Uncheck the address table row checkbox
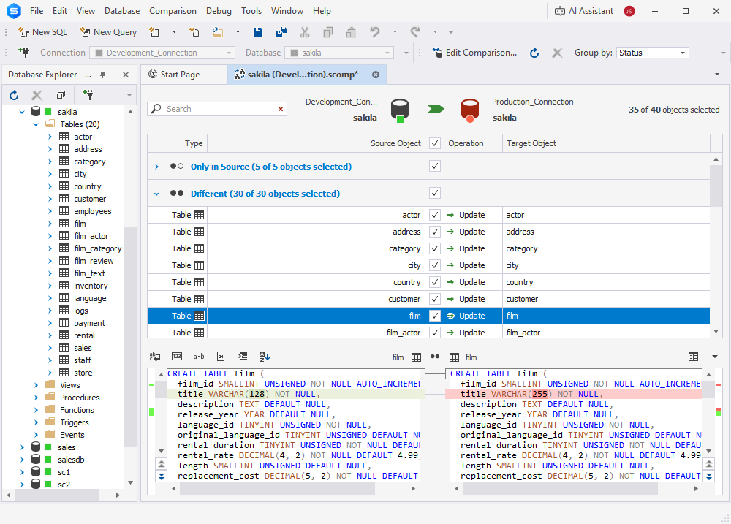 tap(435, 232)
